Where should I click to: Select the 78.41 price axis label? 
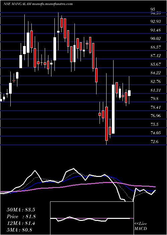[156, 107]
